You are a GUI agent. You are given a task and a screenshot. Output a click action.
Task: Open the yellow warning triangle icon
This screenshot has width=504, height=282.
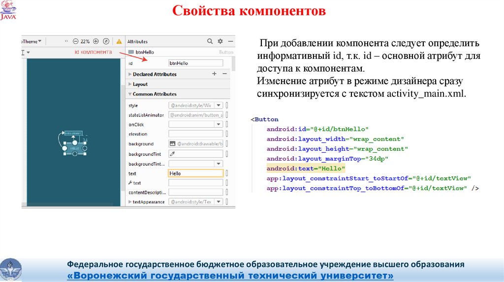[119, 41]
